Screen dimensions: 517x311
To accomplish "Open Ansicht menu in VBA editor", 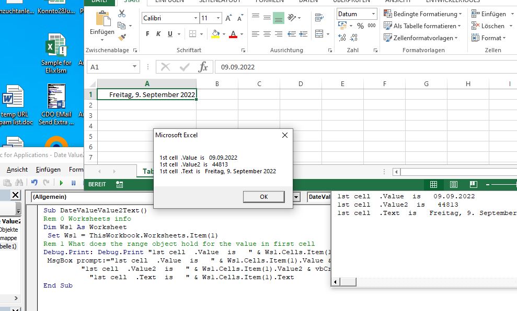I will [x=17, y=170].
